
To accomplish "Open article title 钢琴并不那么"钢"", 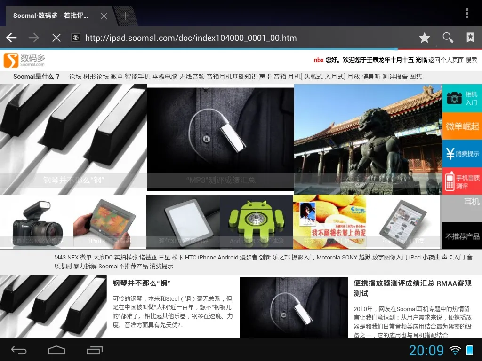I will click(x=141, y=283).
